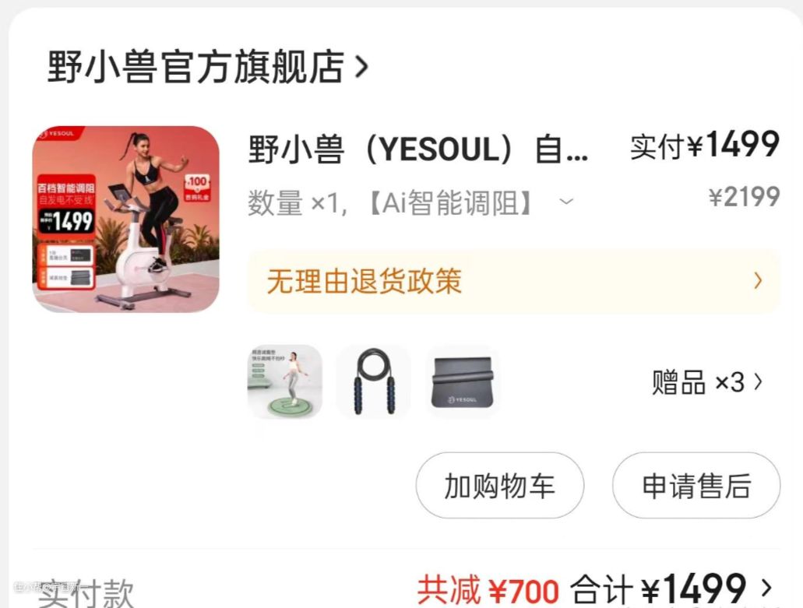Tap the 实付¥1499 paid price

[705, 145]
